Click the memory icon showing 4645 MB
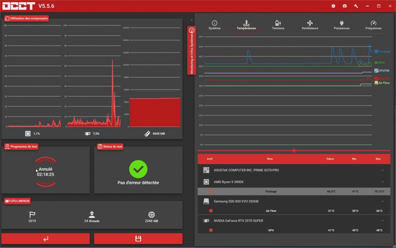Viewport: 396px width, 248px height. pyautogui.click(x=147, y=133)
